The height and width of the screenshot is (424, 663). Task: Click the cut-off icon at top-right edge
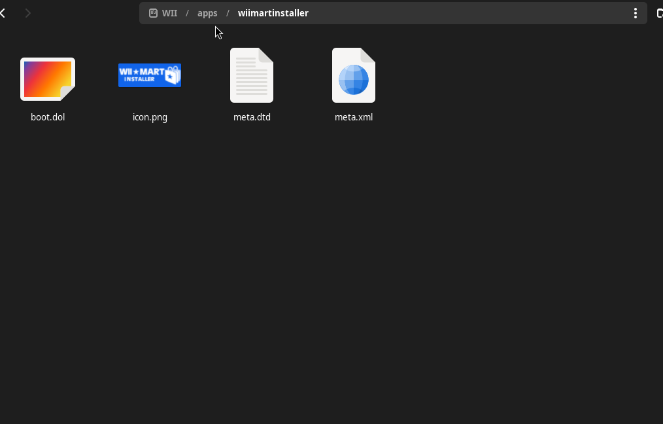click(659, 13)
